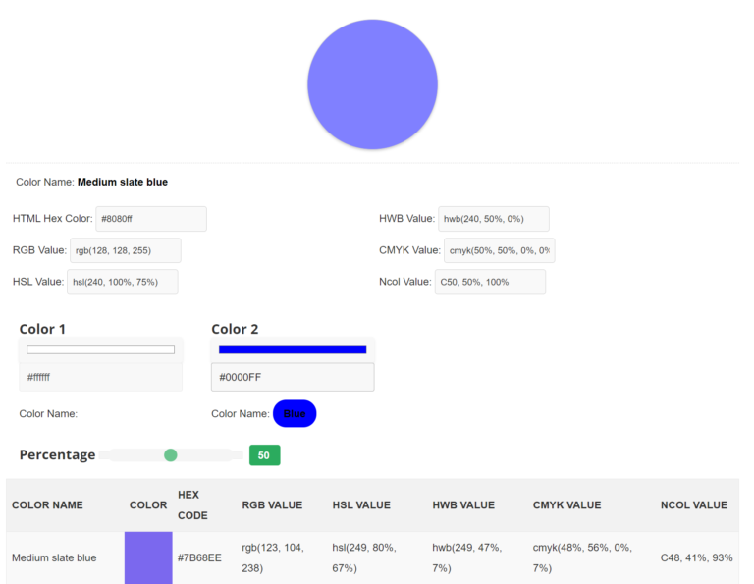Select the RGB Value input field
The width and height of the screenshot is (754, 584).
tap(125, 250)
